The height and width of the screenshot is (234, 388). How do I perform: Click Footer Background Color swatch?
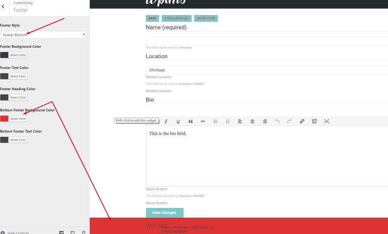point(4,55)
